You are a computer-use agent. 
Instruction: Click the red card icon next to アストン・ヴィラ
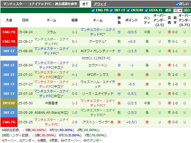click(112, 122)
